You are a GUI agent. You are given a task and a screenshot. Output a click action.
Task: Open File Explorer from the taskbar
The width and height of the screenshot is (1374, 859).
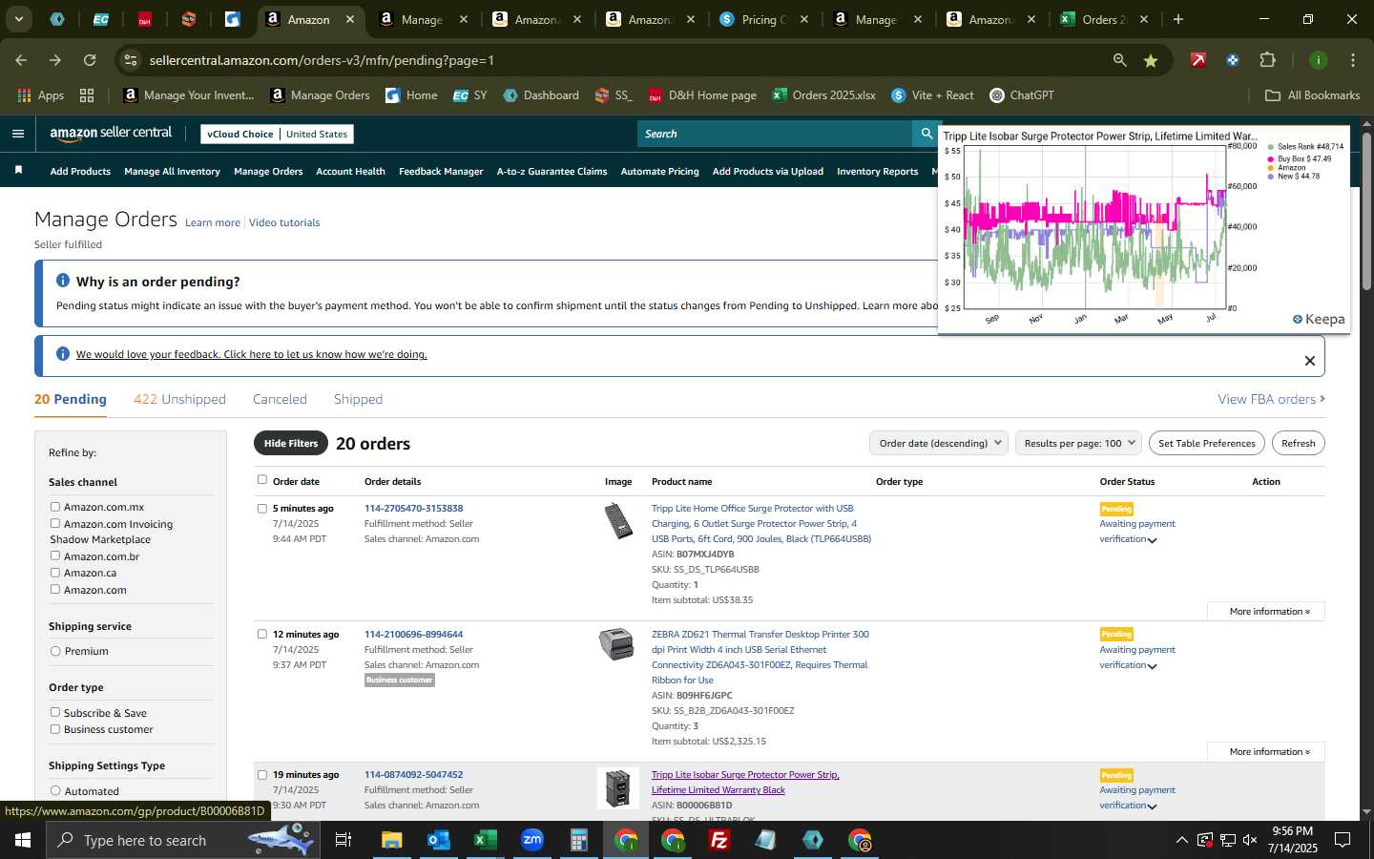pos(391,840)
